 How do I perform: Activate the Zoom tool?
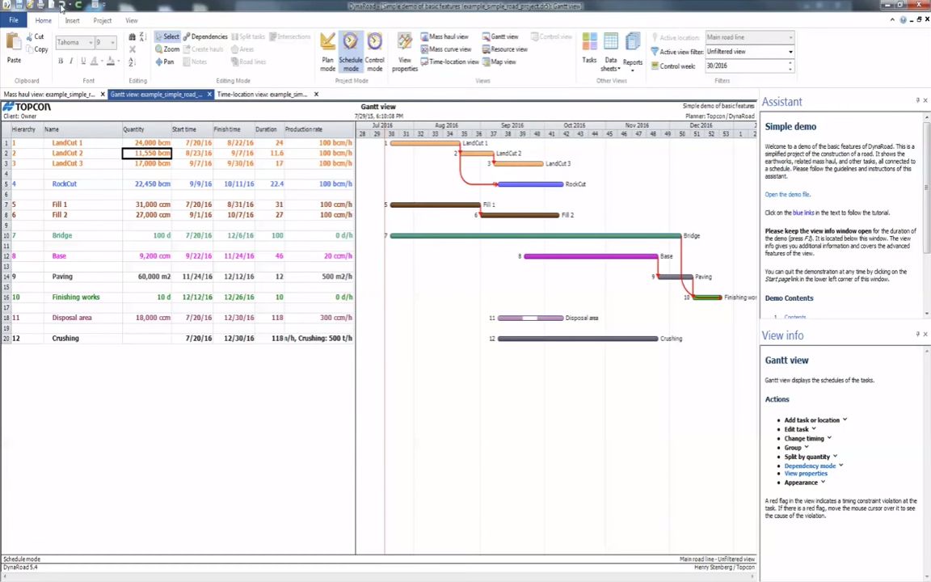tap(167, 49)
